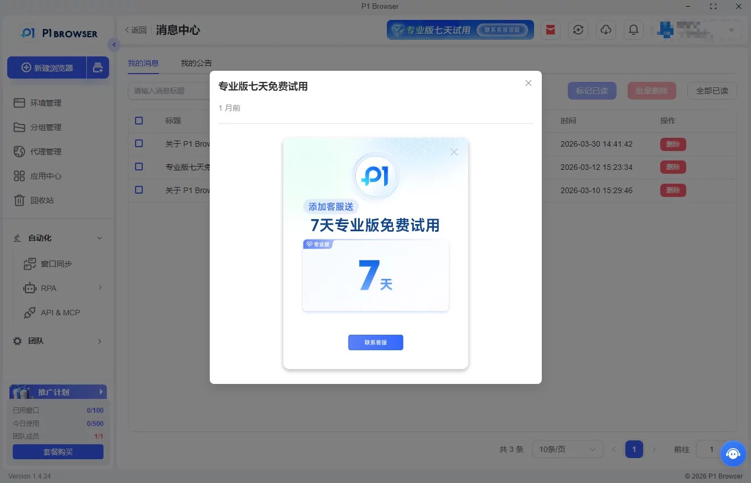Click the Version 1.4.24 text
Screen dimensions: 751x483
point(30,476)
